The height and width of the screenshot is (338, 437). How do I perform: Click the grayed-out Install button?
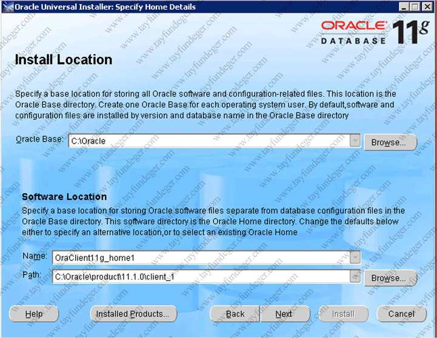(343, 314)
